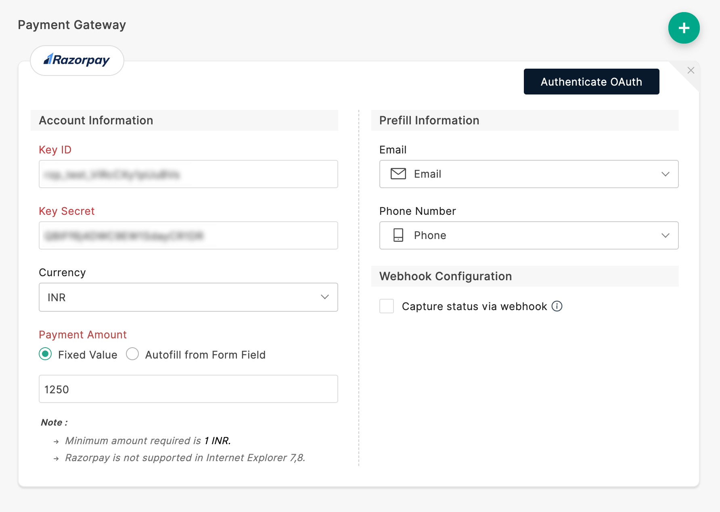Click the Key Secret input field
Viewport: 720px width, 512px height.
(188, 235)
